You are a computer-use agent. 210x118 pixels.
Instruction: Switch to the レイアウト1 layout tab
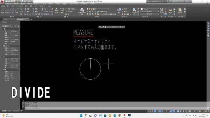[16, 111]
